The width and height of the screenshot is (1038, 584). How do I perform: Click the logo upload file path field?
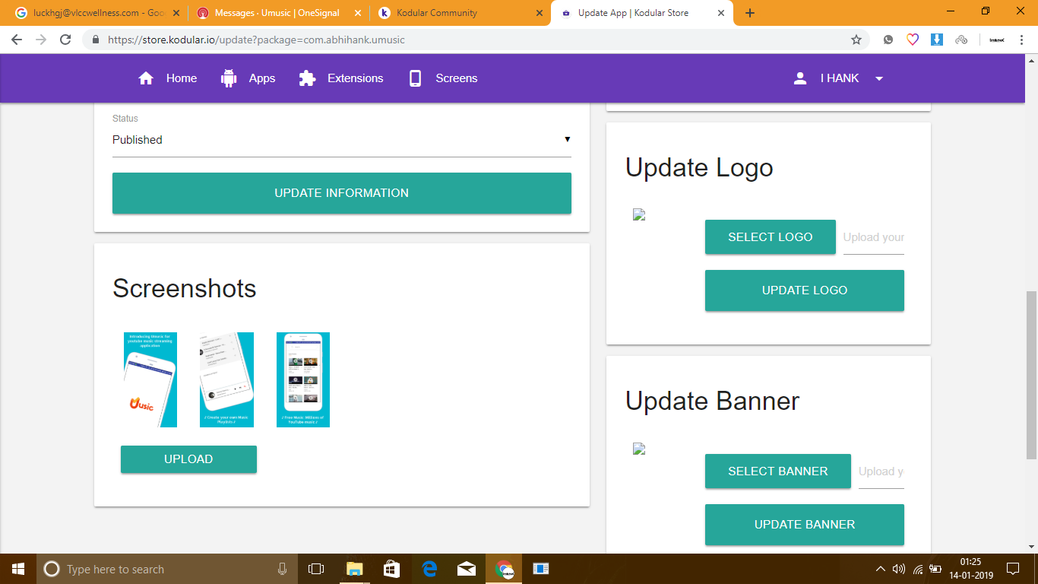pyautogui.click(x=873, y=237)
